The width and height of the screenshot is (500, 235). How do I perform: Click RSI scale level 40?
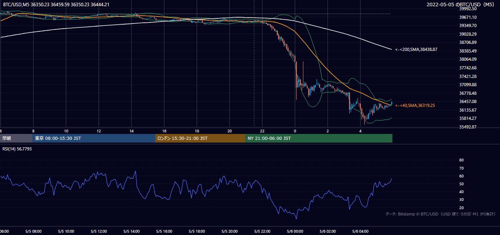pos(461,192)
